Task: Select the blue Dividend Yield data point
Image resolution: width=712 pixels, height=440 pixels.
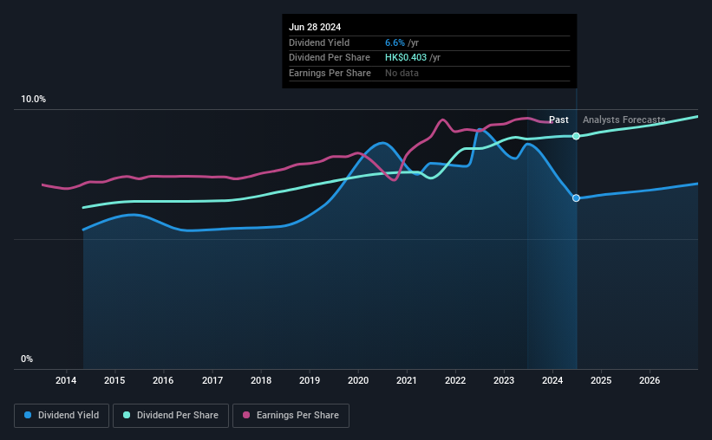Action: (x=576, y=197)
